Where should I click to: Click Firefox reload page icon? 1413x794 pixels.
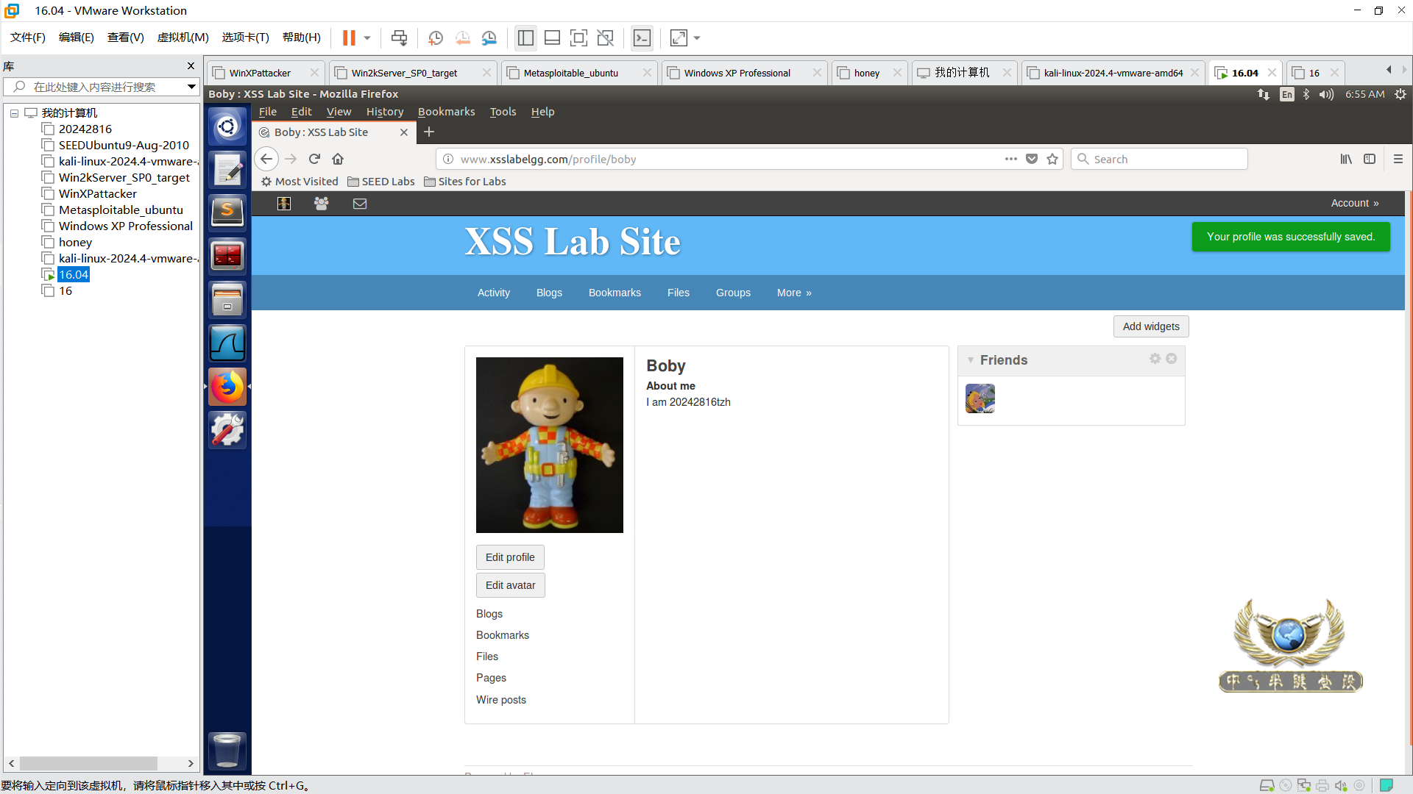coord(314,159)
